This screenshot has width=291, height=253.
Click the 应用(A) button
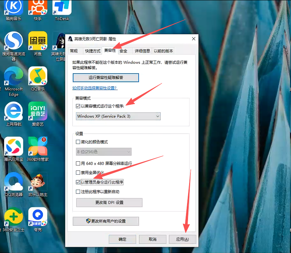pyautogui.click(x=182, y=239)
